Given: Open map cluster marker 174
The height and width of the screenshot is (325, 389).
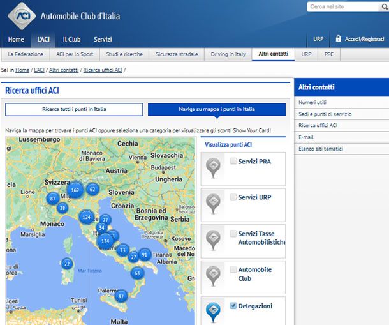Looking at the screenshot, I should pyautogui.click(x=105, y=241).
